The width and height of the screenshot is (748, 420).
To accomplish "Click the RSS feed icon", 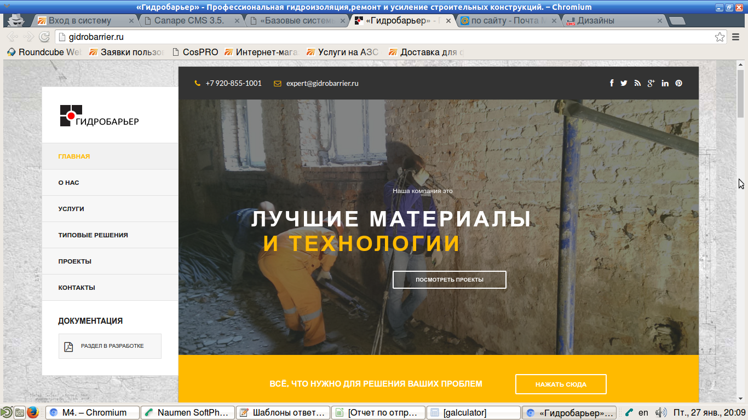I will point(637,83).
